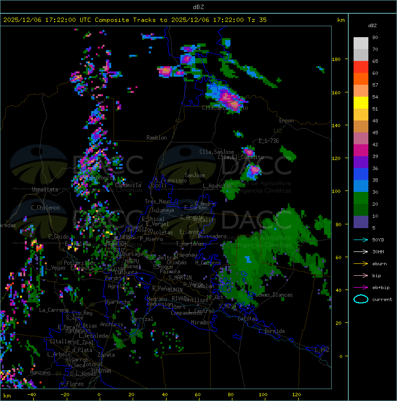Click the 'L_Dormida' map label
397x401 pixels.
click(x=272, y=331)
